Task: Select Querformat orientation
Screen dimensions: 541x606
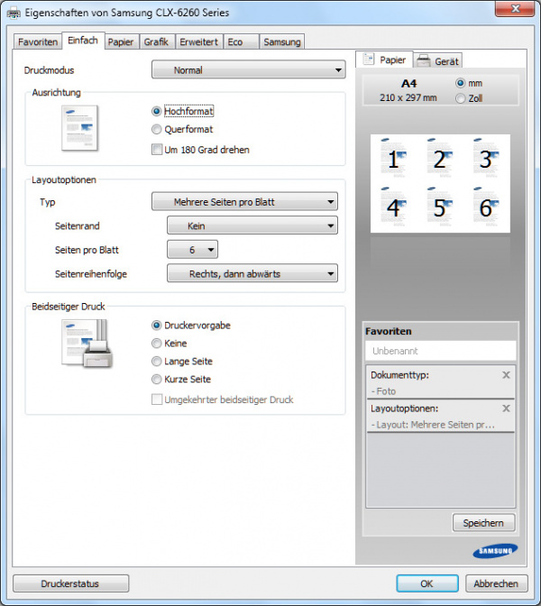Action: point(157,130)
